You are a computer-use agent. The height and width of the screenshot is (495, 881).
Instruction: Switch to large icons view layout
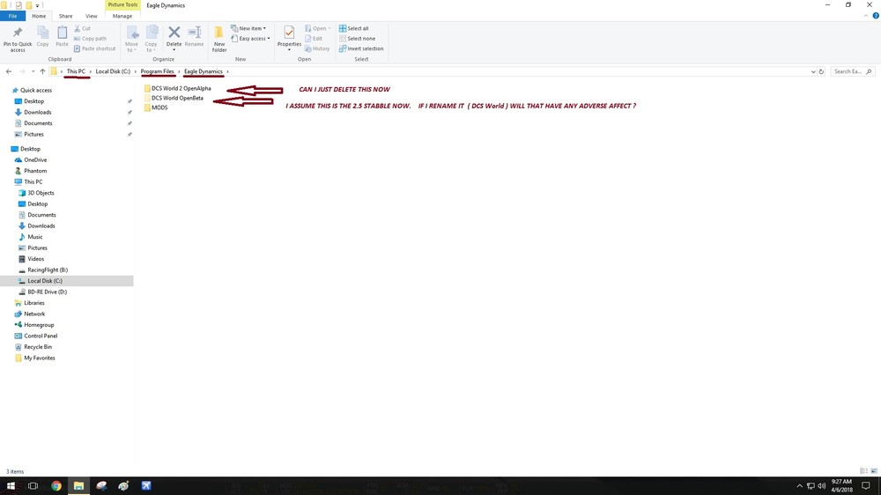[874, 471]
